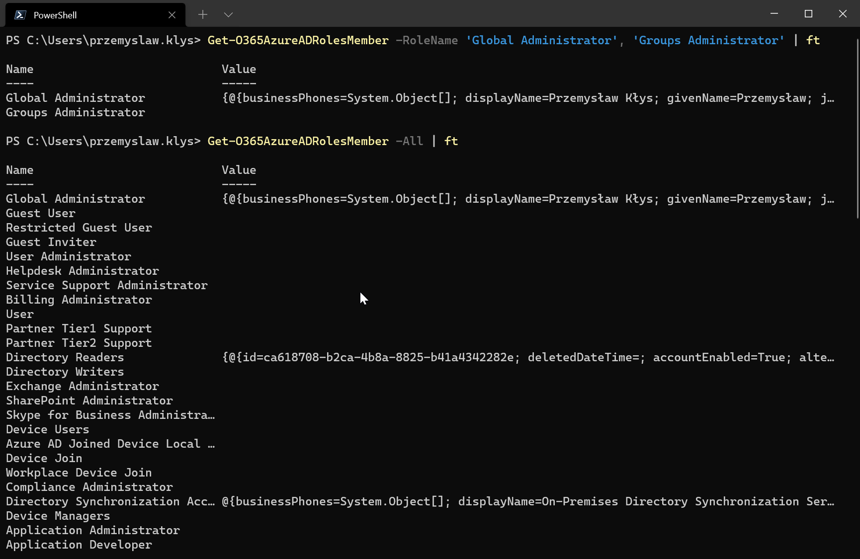Close the terminal window

843,14
